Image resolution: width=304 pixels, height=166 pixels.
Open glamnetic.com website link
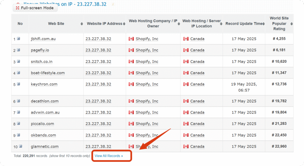[45, 146]
